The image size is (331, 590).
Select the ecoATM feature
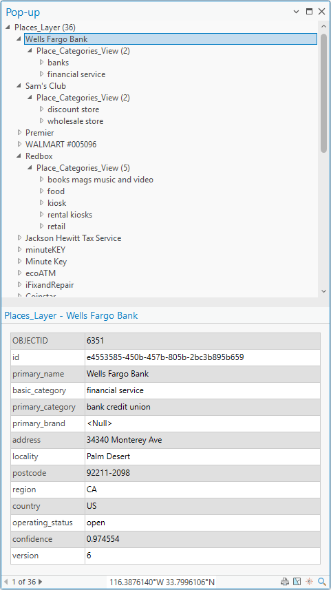(x=41, y=273)
